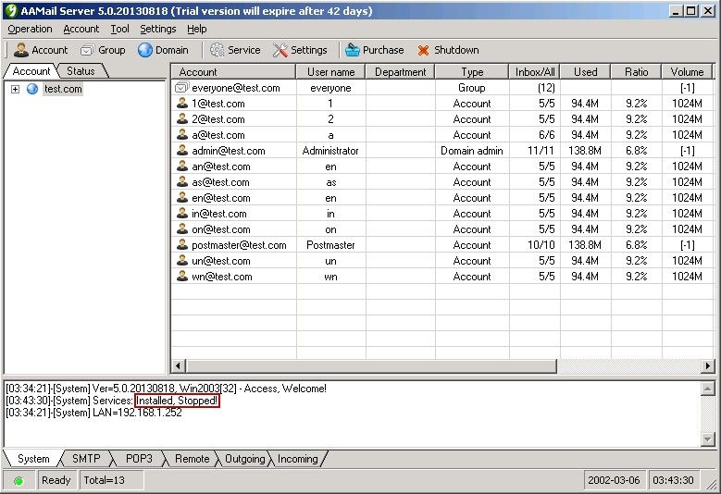The height and width of the screenshot is (494, 721).
Task: Click the group icon of everyone@test.com
Action: tap(182, 87)
